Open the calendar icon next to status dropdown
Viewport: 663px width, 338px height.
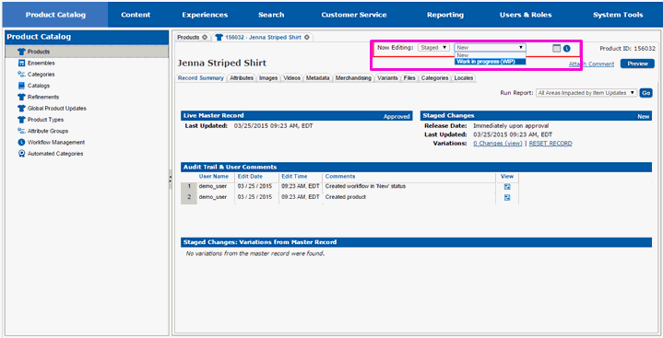556,49
